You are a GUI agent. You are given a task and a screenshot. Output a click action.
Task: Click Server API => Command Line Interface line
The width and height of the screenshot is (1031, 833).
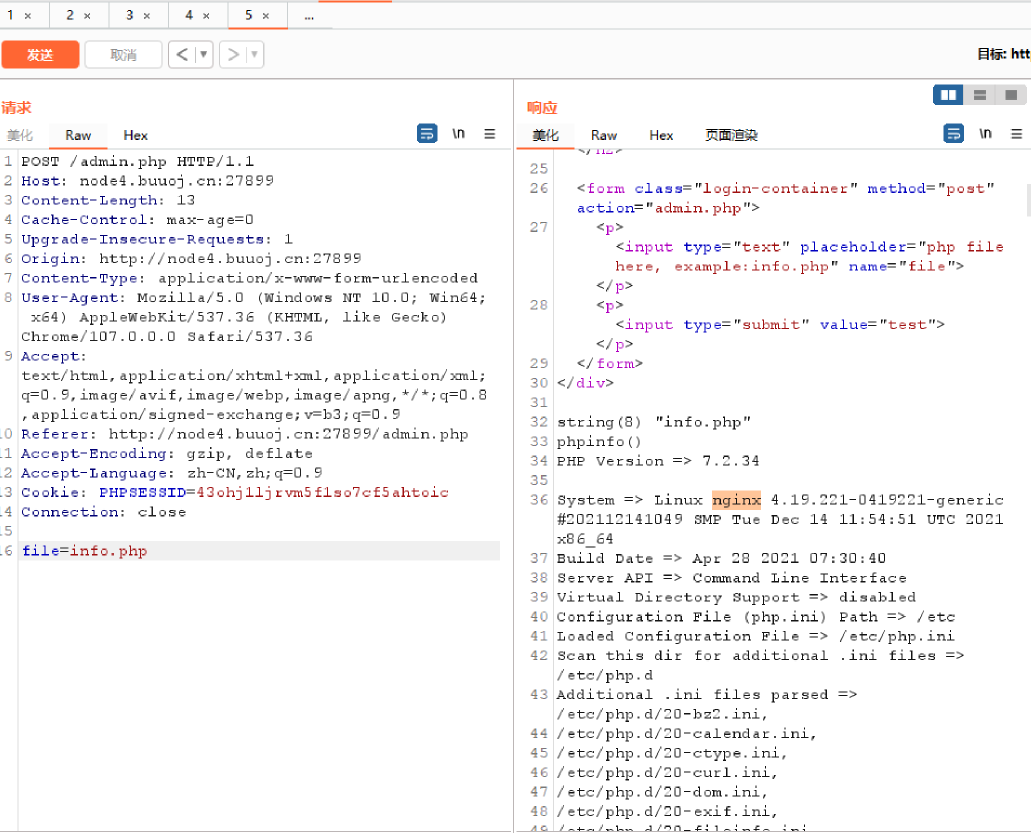(732, 578)
